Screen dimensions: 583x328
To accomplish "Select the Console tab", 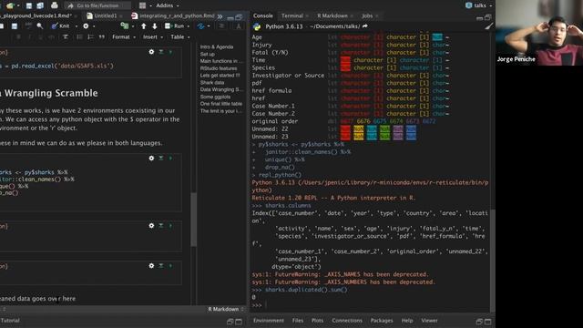I will click(x=263, y=16).
